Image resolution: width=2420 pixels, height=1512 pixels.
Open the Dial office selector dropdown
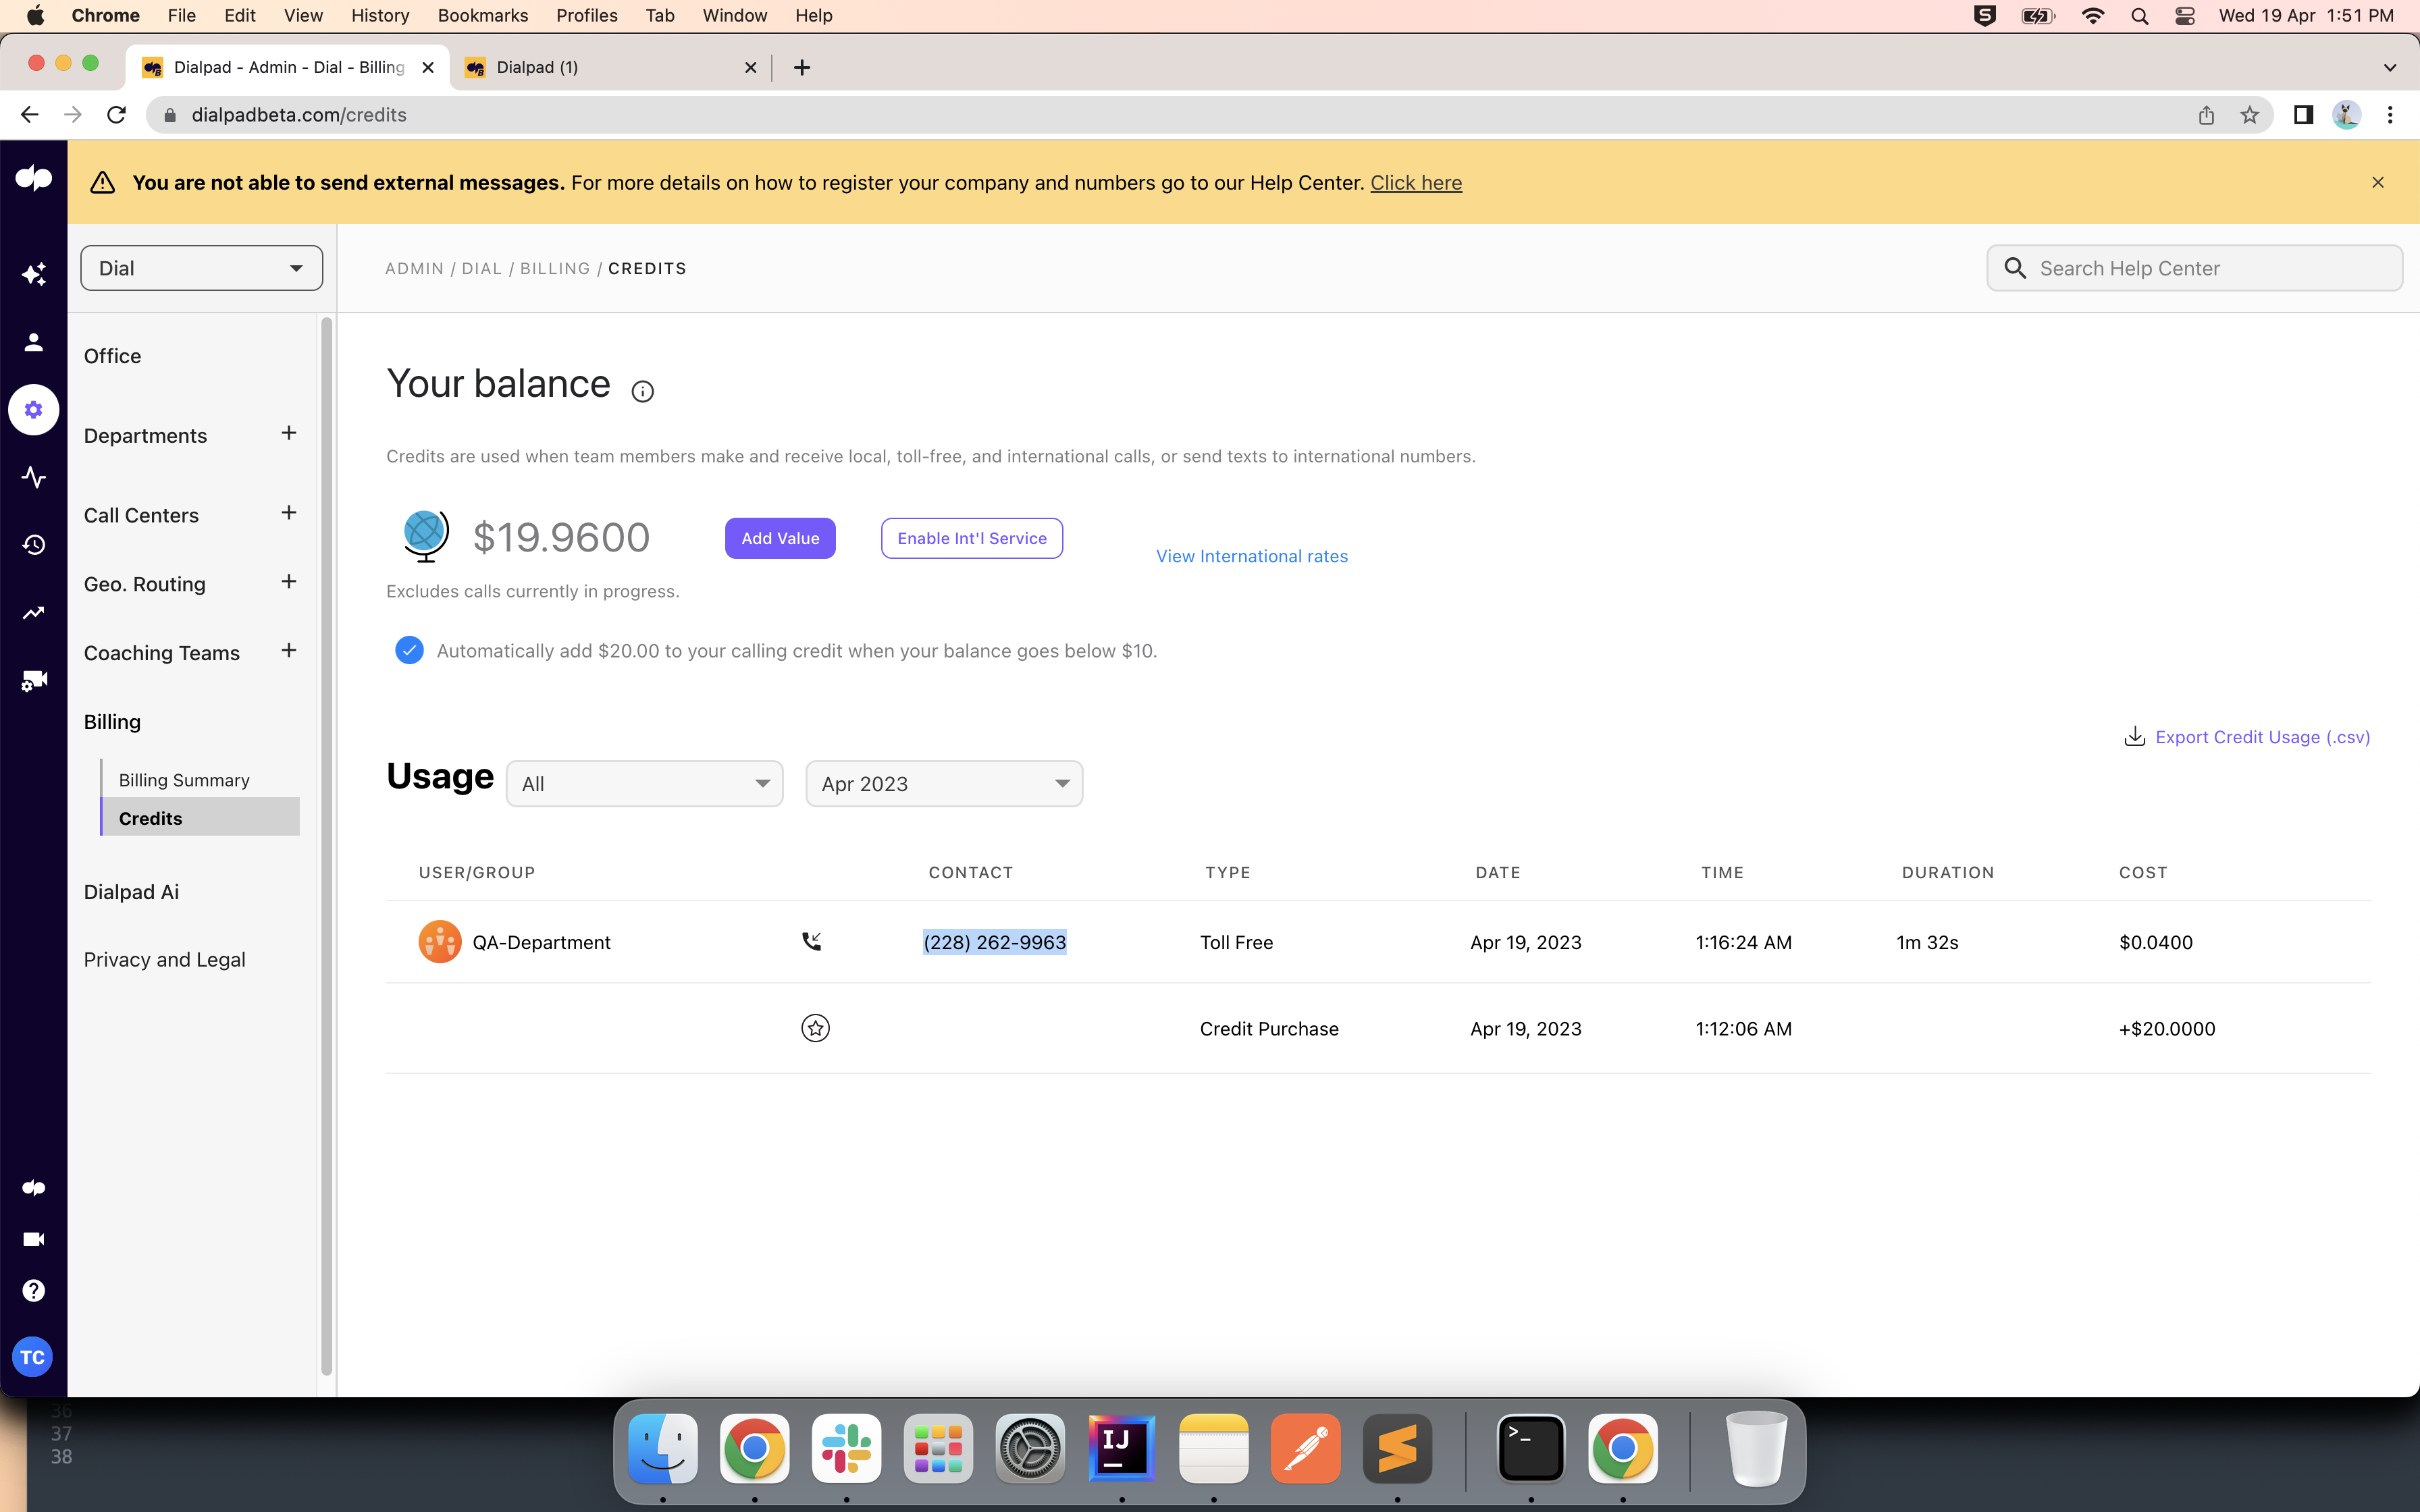201,268
